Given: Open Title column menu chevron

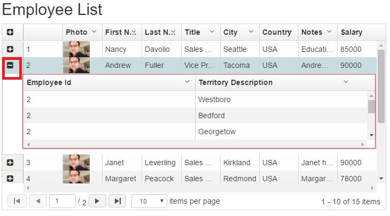Looking at the screenshot, I should point(212,32).
